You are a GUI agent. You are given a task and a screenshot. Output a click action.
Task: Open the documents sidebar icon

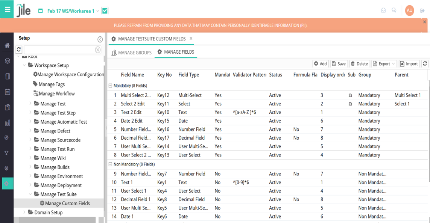pyautogui.click(x=8, y=107)
